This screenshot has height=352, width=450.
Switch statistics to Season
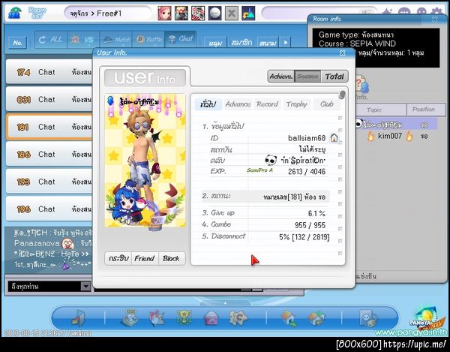[x=307, y=77]
